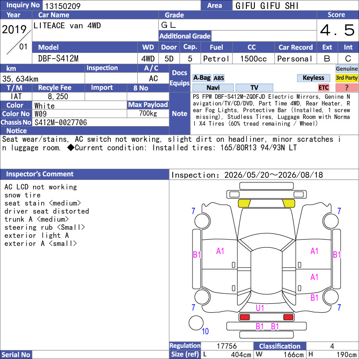Click the red left taillight on the diagram
Screen dimensions: 359x359
pyautogui.click(x=245, y=317)
